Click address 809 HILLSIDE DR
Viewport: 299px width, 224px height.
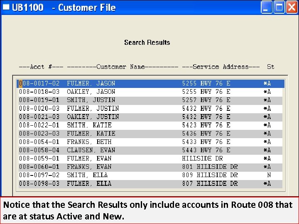[x=210, y=175]
